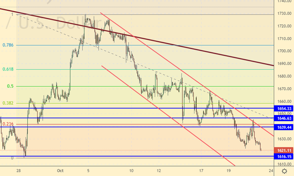
Task: Select the 0.786 Fibonacci level label
Action: coord(8,45)
